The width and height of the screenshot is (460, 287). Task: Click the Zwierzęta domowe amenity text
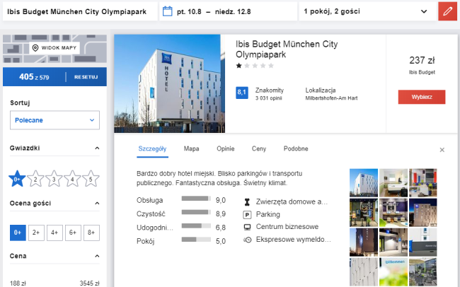tap(292, 202)
